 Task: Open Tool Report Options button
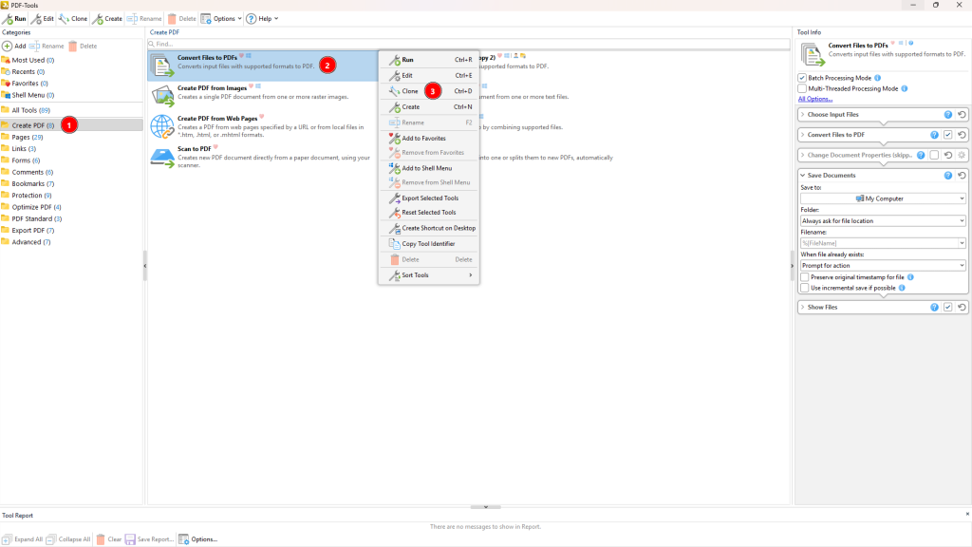click(197, 539)
